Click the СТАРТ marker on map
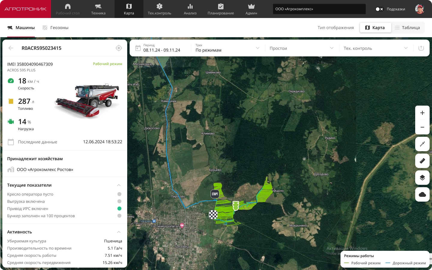This screenshot has height=270, width=432. (215, 194)
